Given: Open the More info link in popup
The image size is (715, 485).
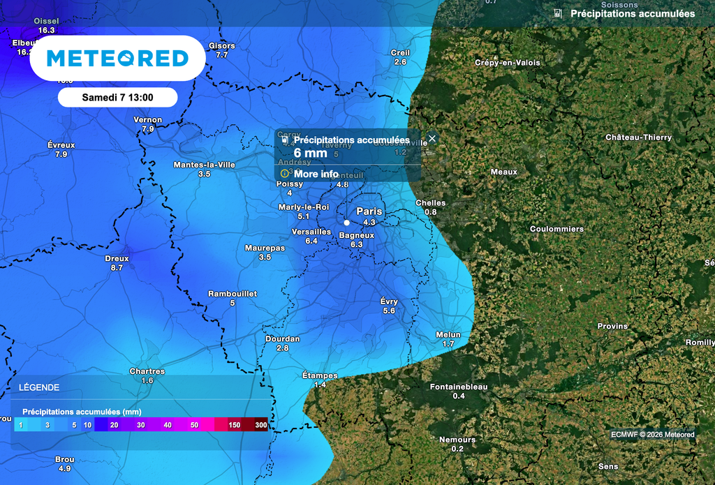Looking at the screenshot, I should pyautogui.click(x=316, y=174).
